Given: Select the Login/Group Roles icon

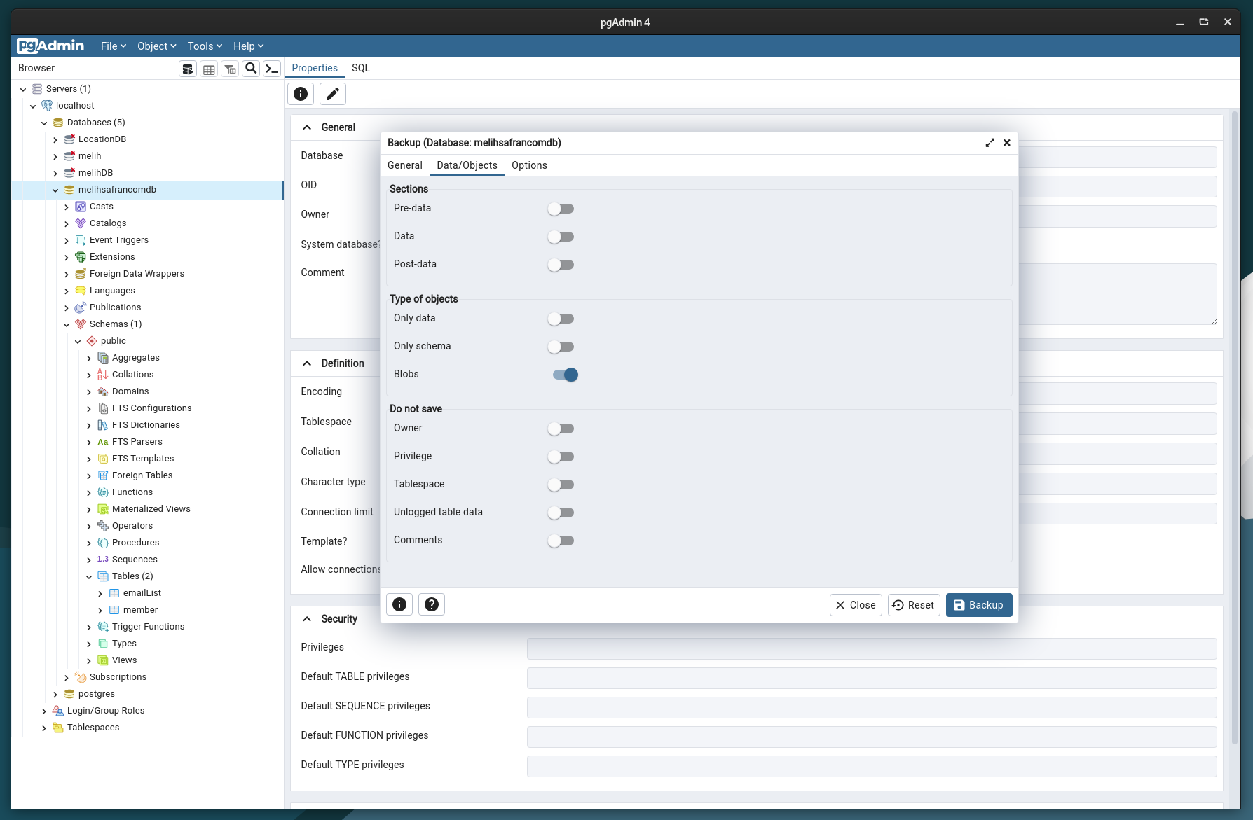Looking at the screenshot, I should coord(58,711).
